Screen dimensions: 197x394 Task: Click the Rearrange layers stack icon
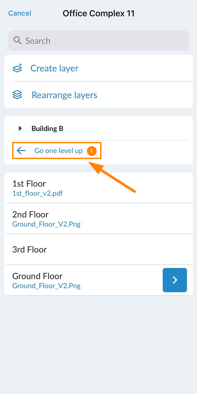point(17,95)
